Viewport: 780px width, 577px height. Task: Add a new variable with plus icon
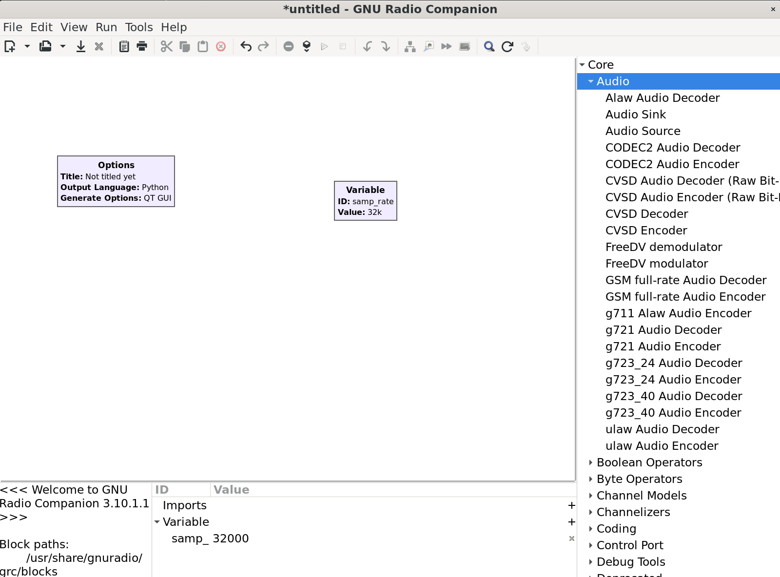572,522
